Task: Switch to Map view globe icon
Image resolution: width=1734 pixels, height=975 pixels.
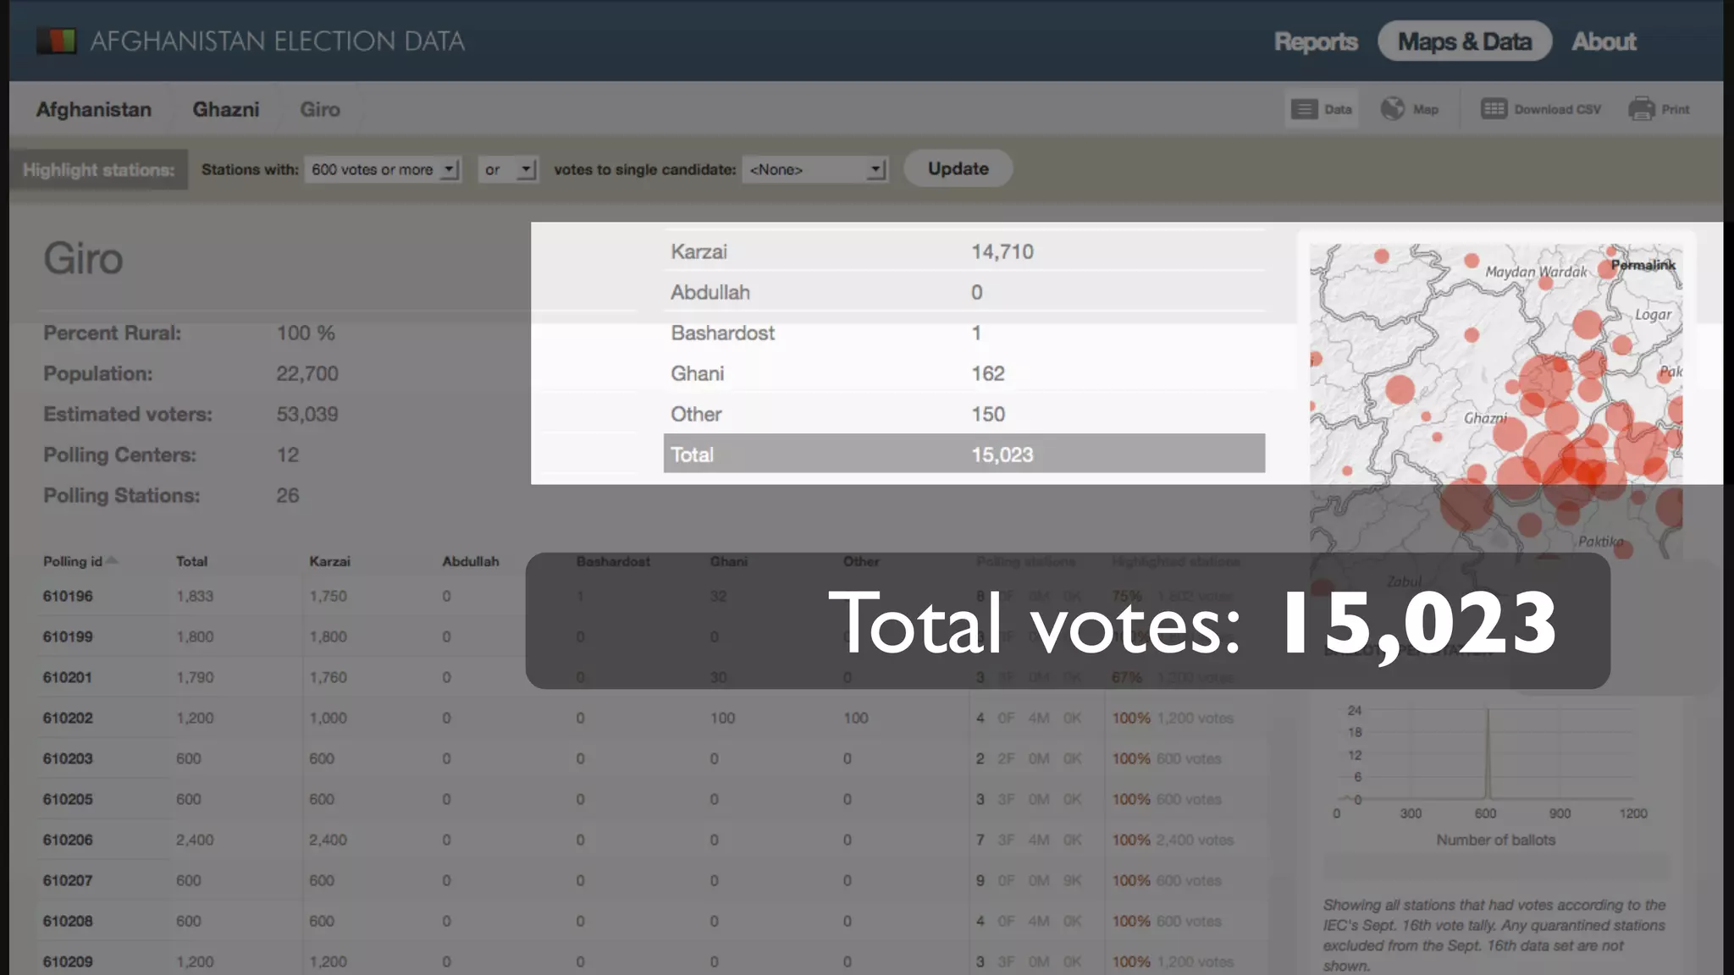Action: 1392,108
